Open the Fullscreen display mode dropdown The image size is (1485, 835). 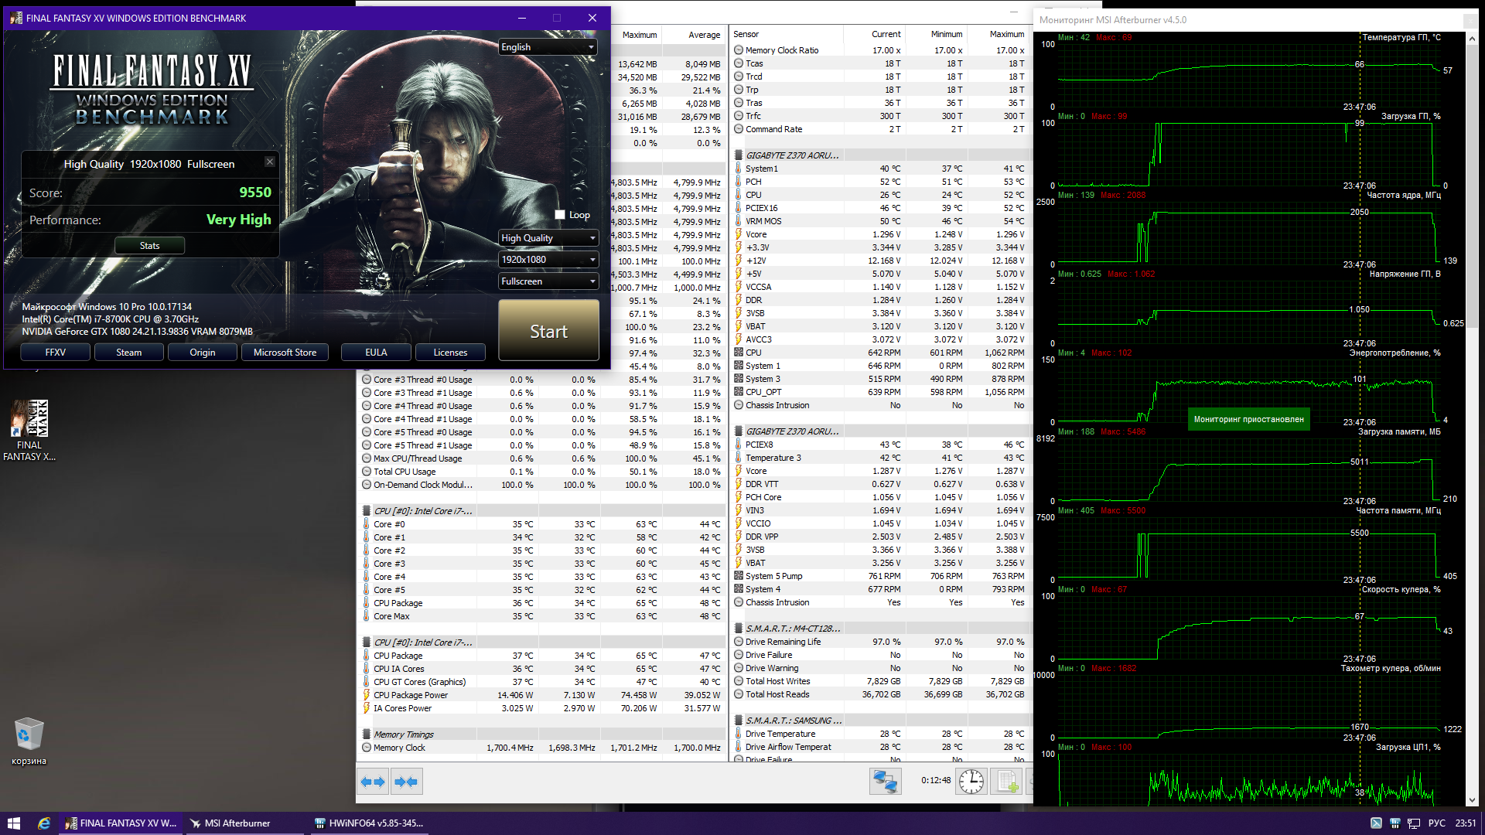[x=548, y=281]
